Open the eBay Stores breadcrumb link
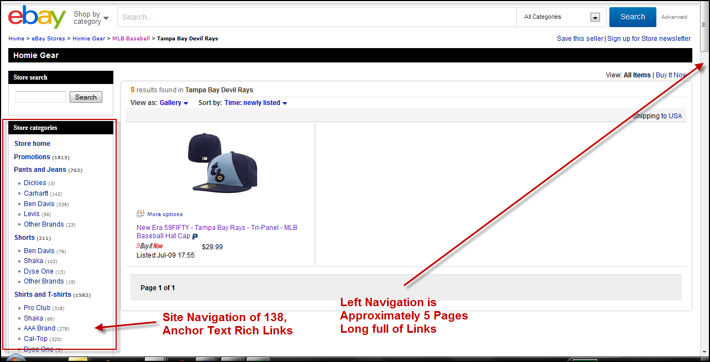 (48, 39)
